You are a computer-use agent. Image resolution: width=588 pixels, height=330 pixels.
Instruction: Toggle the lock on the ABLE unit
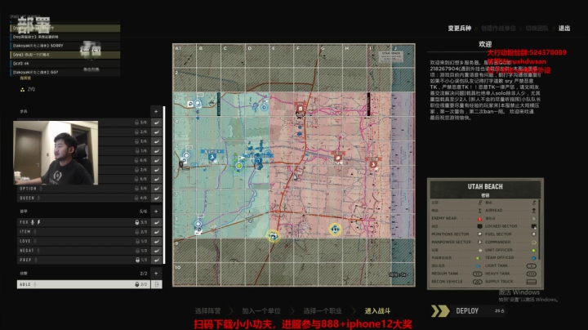point(137,284)
